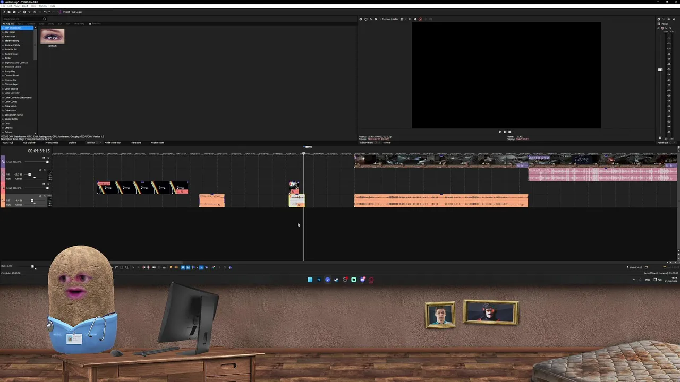Image resolution: width=680 pixels, height=382 pixels.
Task: Toggle the Master fader channel lock
Action: 660,138
